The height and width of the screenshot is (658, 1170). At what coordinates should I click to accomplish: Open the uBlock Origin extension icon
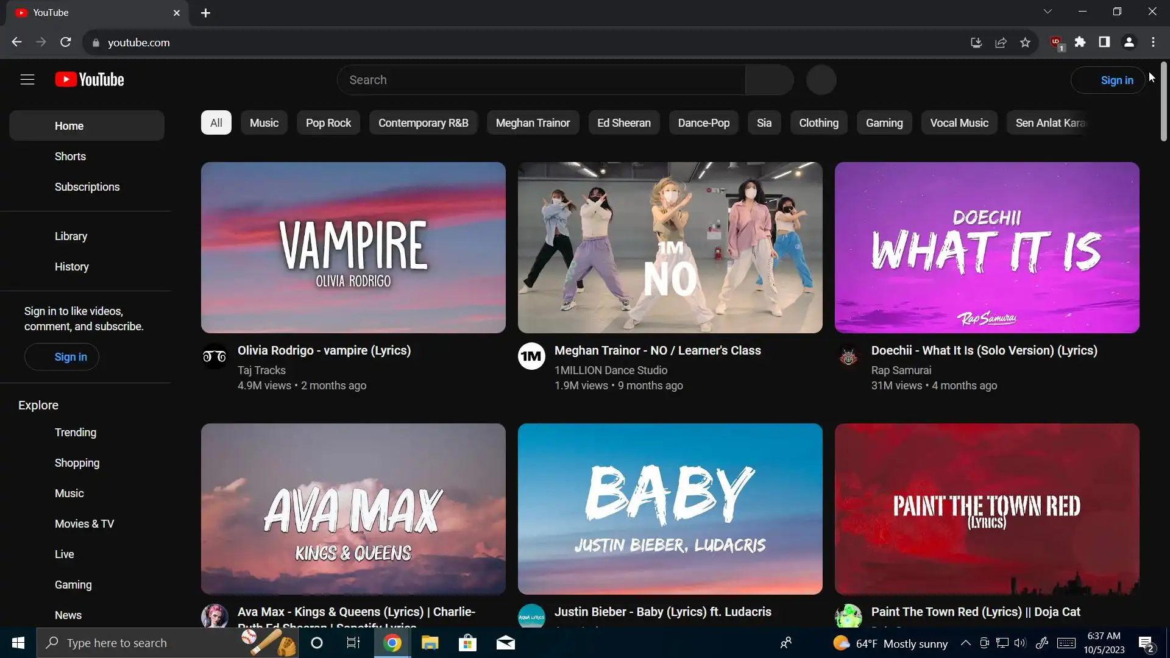coord(1056,42)
